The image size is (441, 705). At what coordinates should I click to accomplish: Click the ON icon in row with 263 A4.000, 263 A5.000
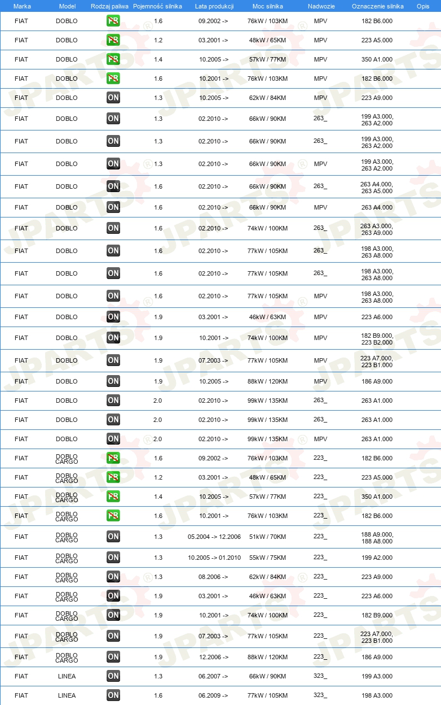point(113,186)
